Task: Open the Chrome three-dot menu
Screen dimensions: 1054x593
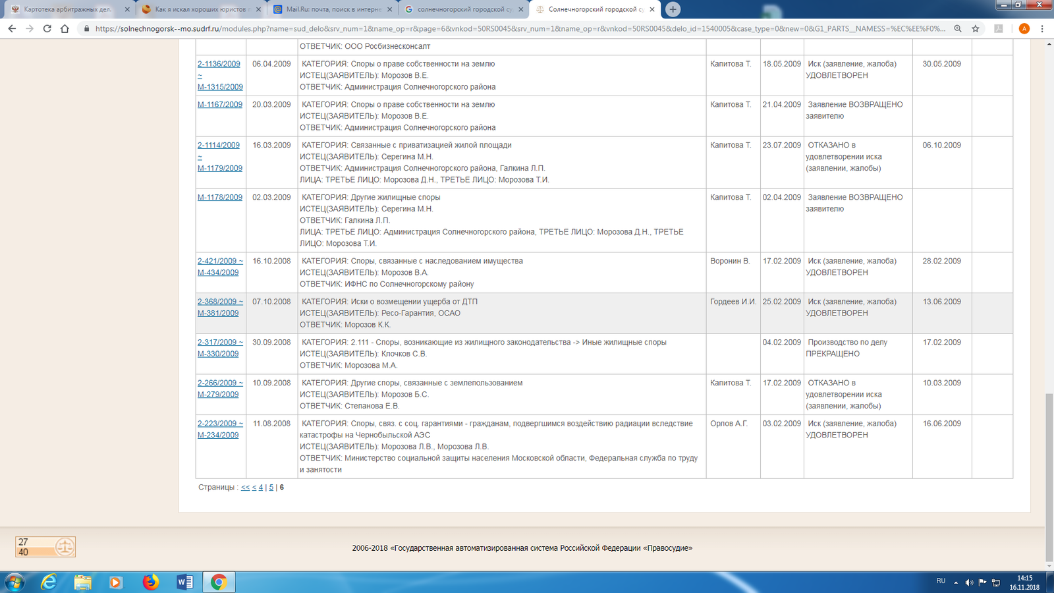Action: pos(1042,28)
